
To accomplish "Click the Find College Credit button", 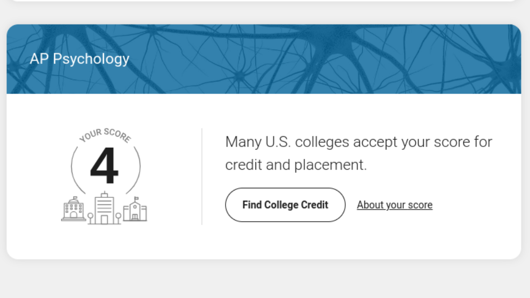I will pos(285,205).
